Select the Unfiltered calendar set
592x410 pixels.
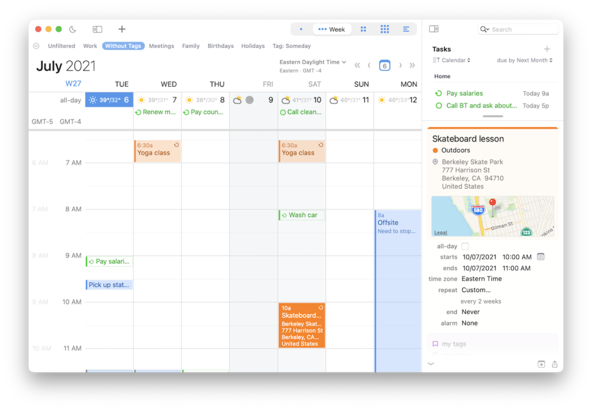click(x=61, y=46)
